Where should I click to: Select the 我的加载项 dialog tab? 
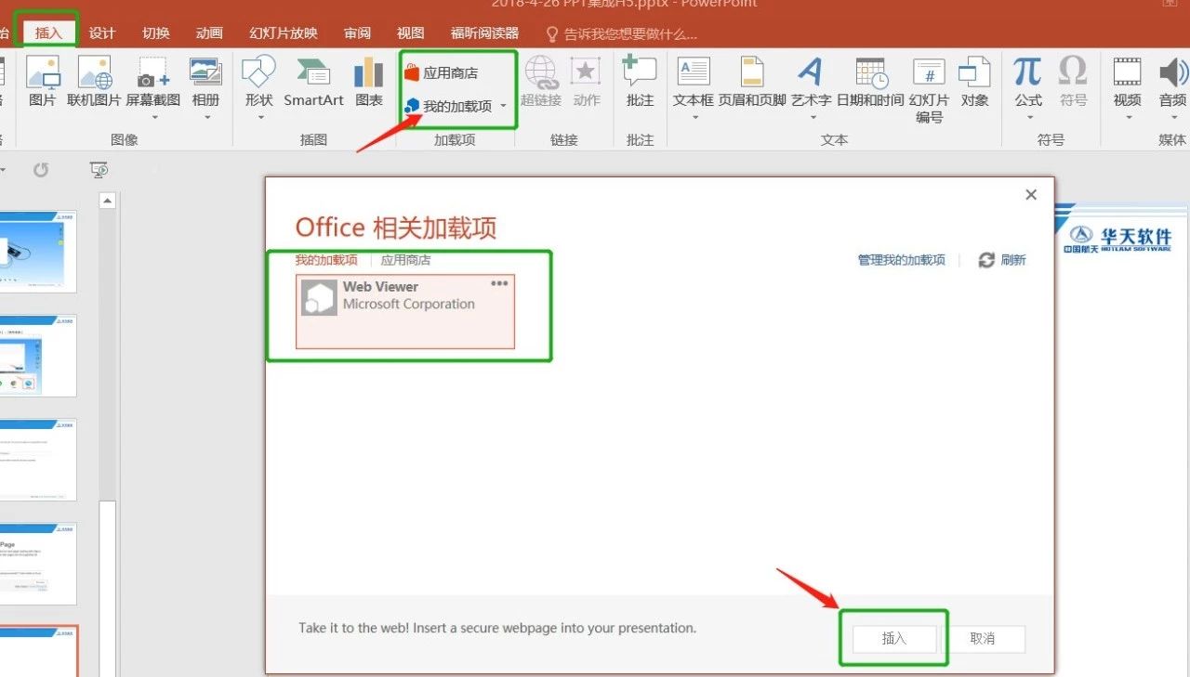326,260
